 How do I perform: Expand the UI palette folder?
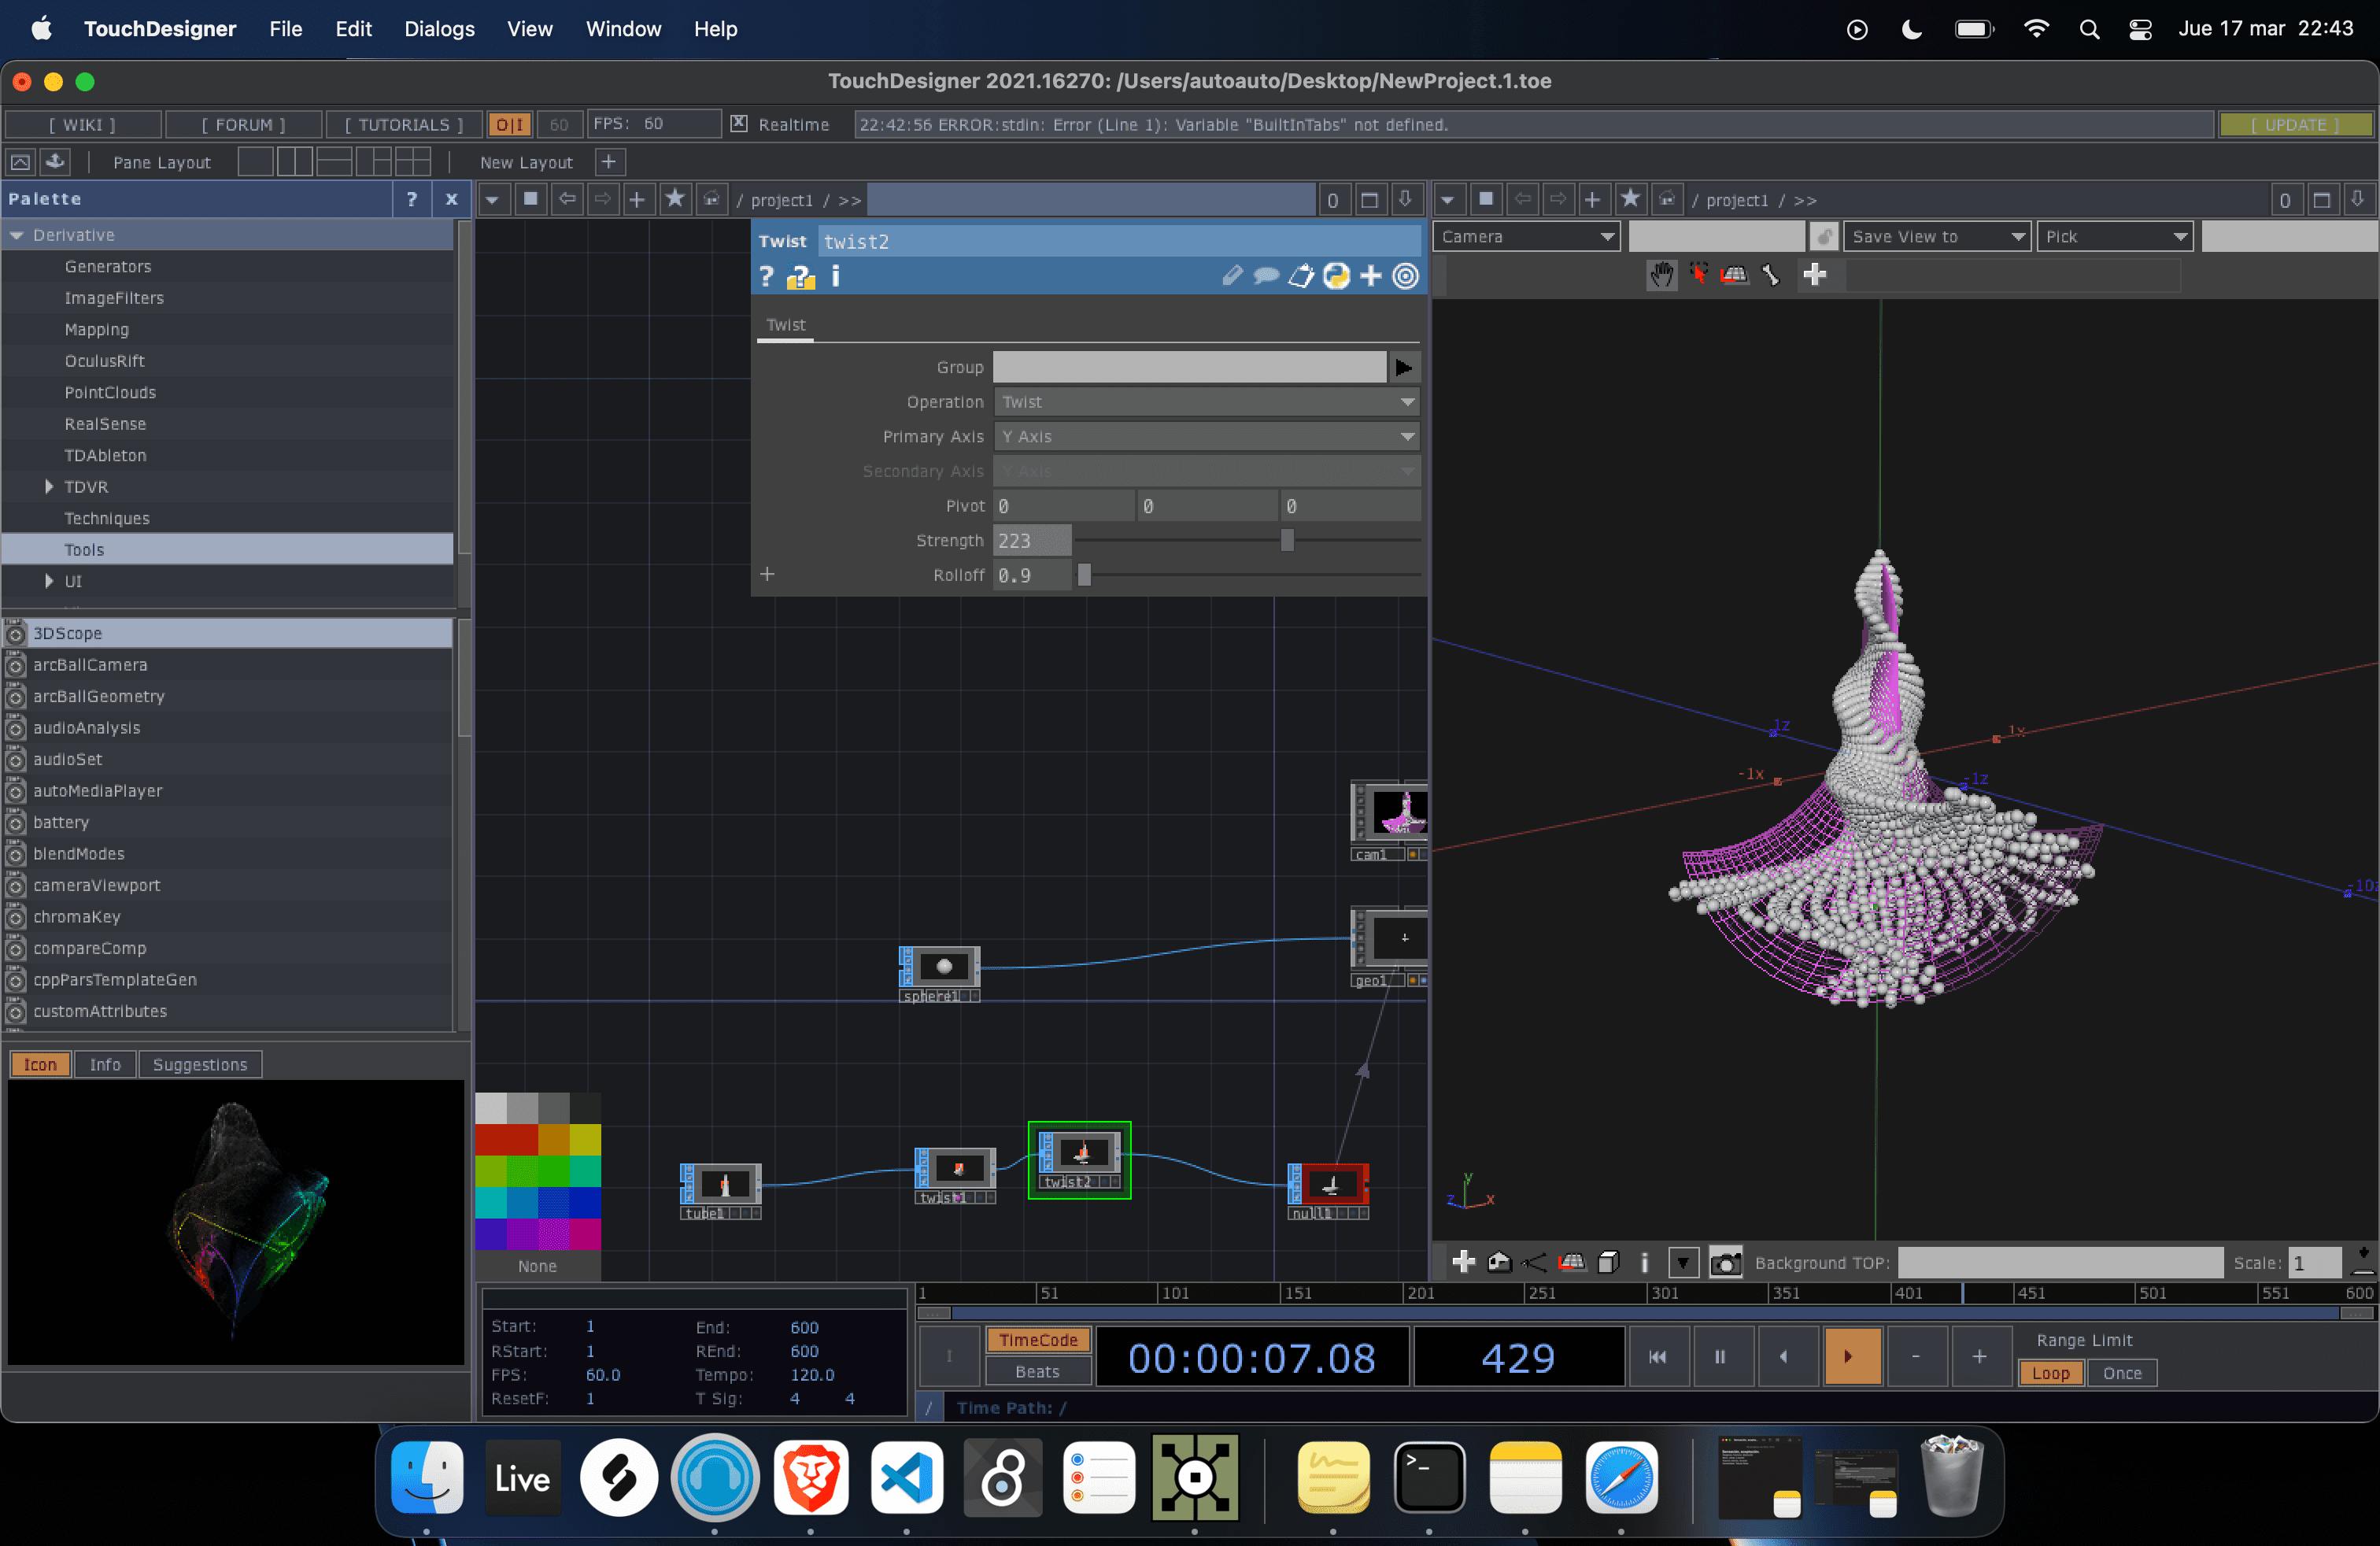click(x=48, y=581)
